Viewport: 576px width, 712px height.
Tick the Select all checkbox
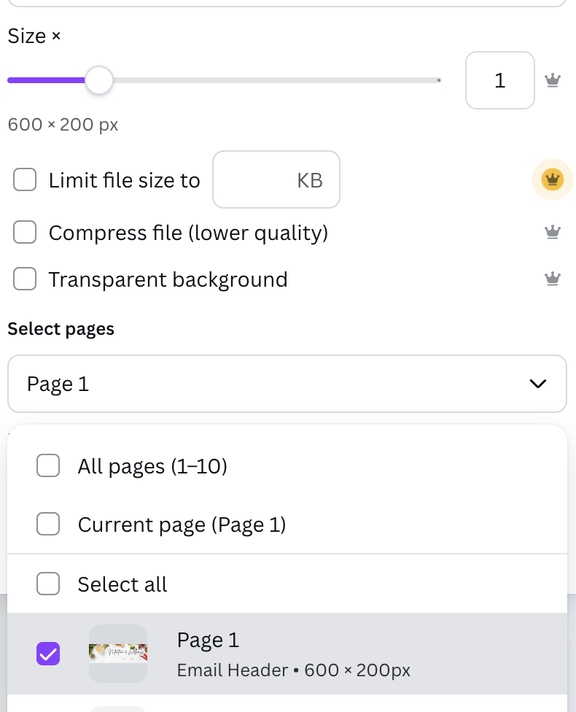pyautogui.click(x=48, y=584)
